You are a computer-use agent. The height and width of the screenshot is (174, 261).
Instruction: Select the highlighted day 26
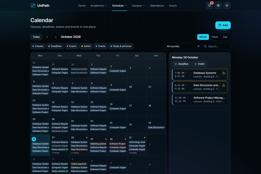point(34,139)
